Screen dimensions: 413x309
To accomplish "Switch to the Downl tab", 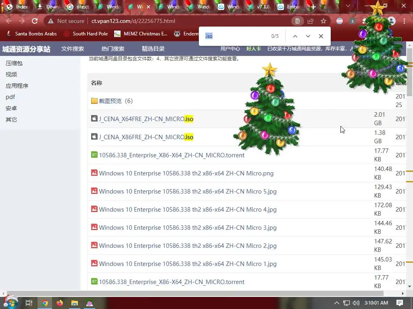I will tap(49, 7).
